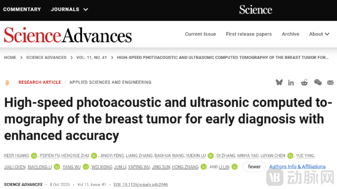Open Li Lin's ORCID profile icon
Image resolution: width=337 pixels, height=189 pixels.
(235, 167)
